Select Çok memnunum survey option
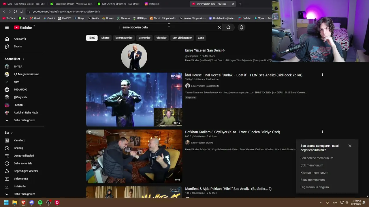Viewport: 369px width, 207px height. 312,165
